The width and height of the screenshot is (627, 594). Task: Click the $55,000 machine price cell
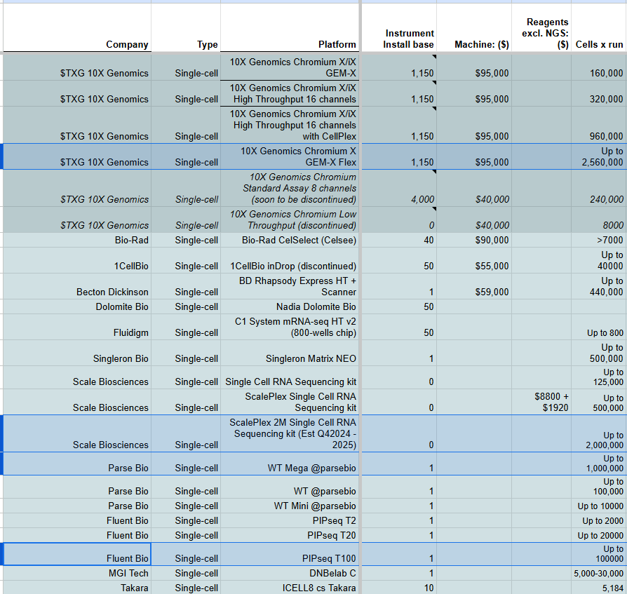point(474,261)
